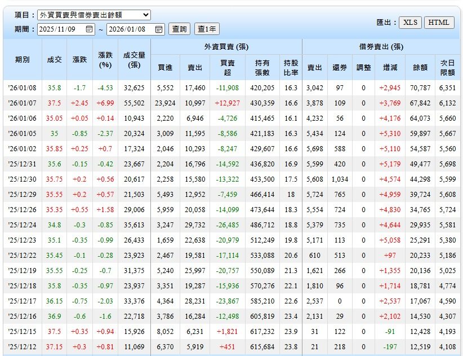Click the returned shares value 1,034
463x356 pixels.
coord(340,179)
